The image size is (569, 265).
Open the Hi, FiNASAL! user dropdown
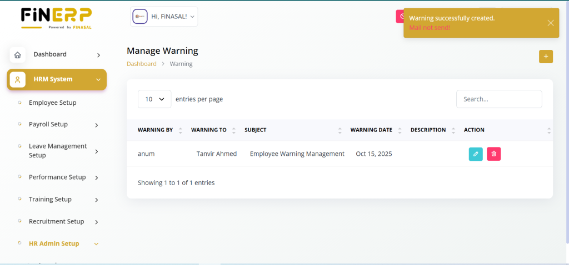tap(173, 17)
